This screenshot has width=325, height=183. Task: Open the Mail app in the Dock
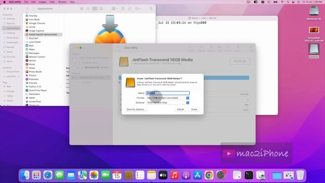pos(71,175)
